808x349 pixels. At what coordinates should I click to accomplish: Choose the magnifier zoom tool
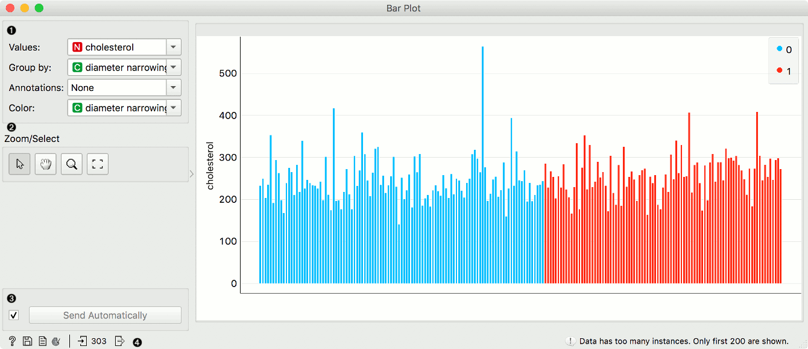(72, 164)
